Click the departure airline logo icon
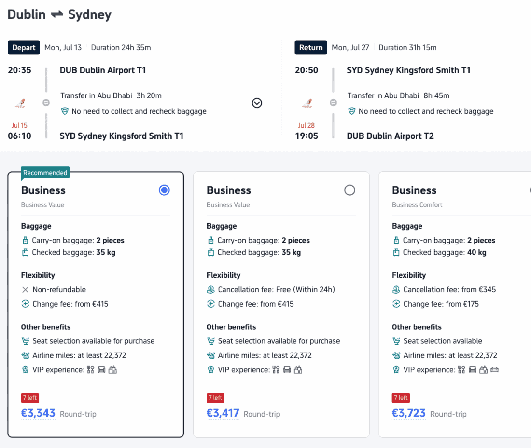The image size is (531, 448). click(20, 103)
